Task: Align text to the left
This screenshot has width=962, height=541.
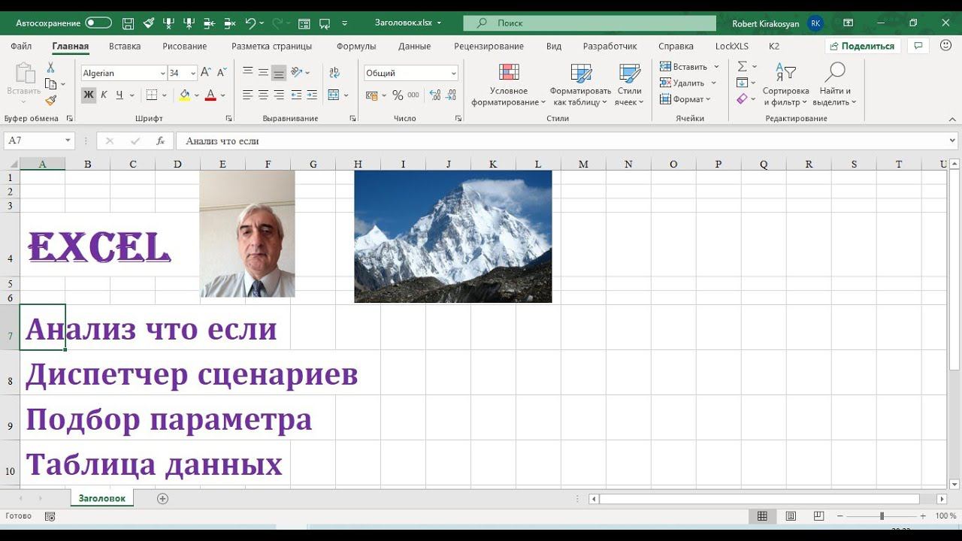Action: pyautogui.click(x=247, y=95)
